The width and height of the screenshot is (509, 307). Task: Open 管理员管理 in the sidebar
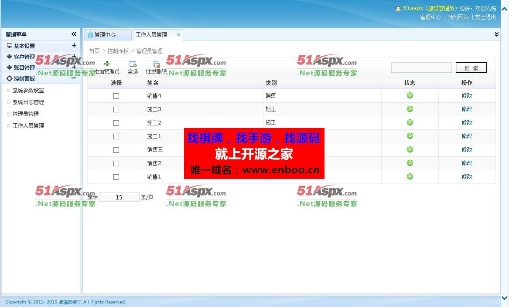26,114
